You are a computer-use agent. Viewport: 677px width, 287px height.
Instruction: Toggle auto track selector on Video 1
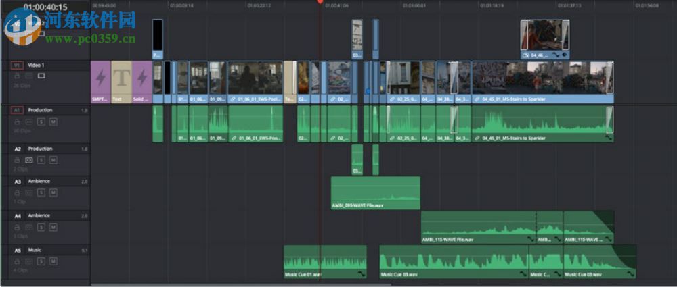click(29, 76)
